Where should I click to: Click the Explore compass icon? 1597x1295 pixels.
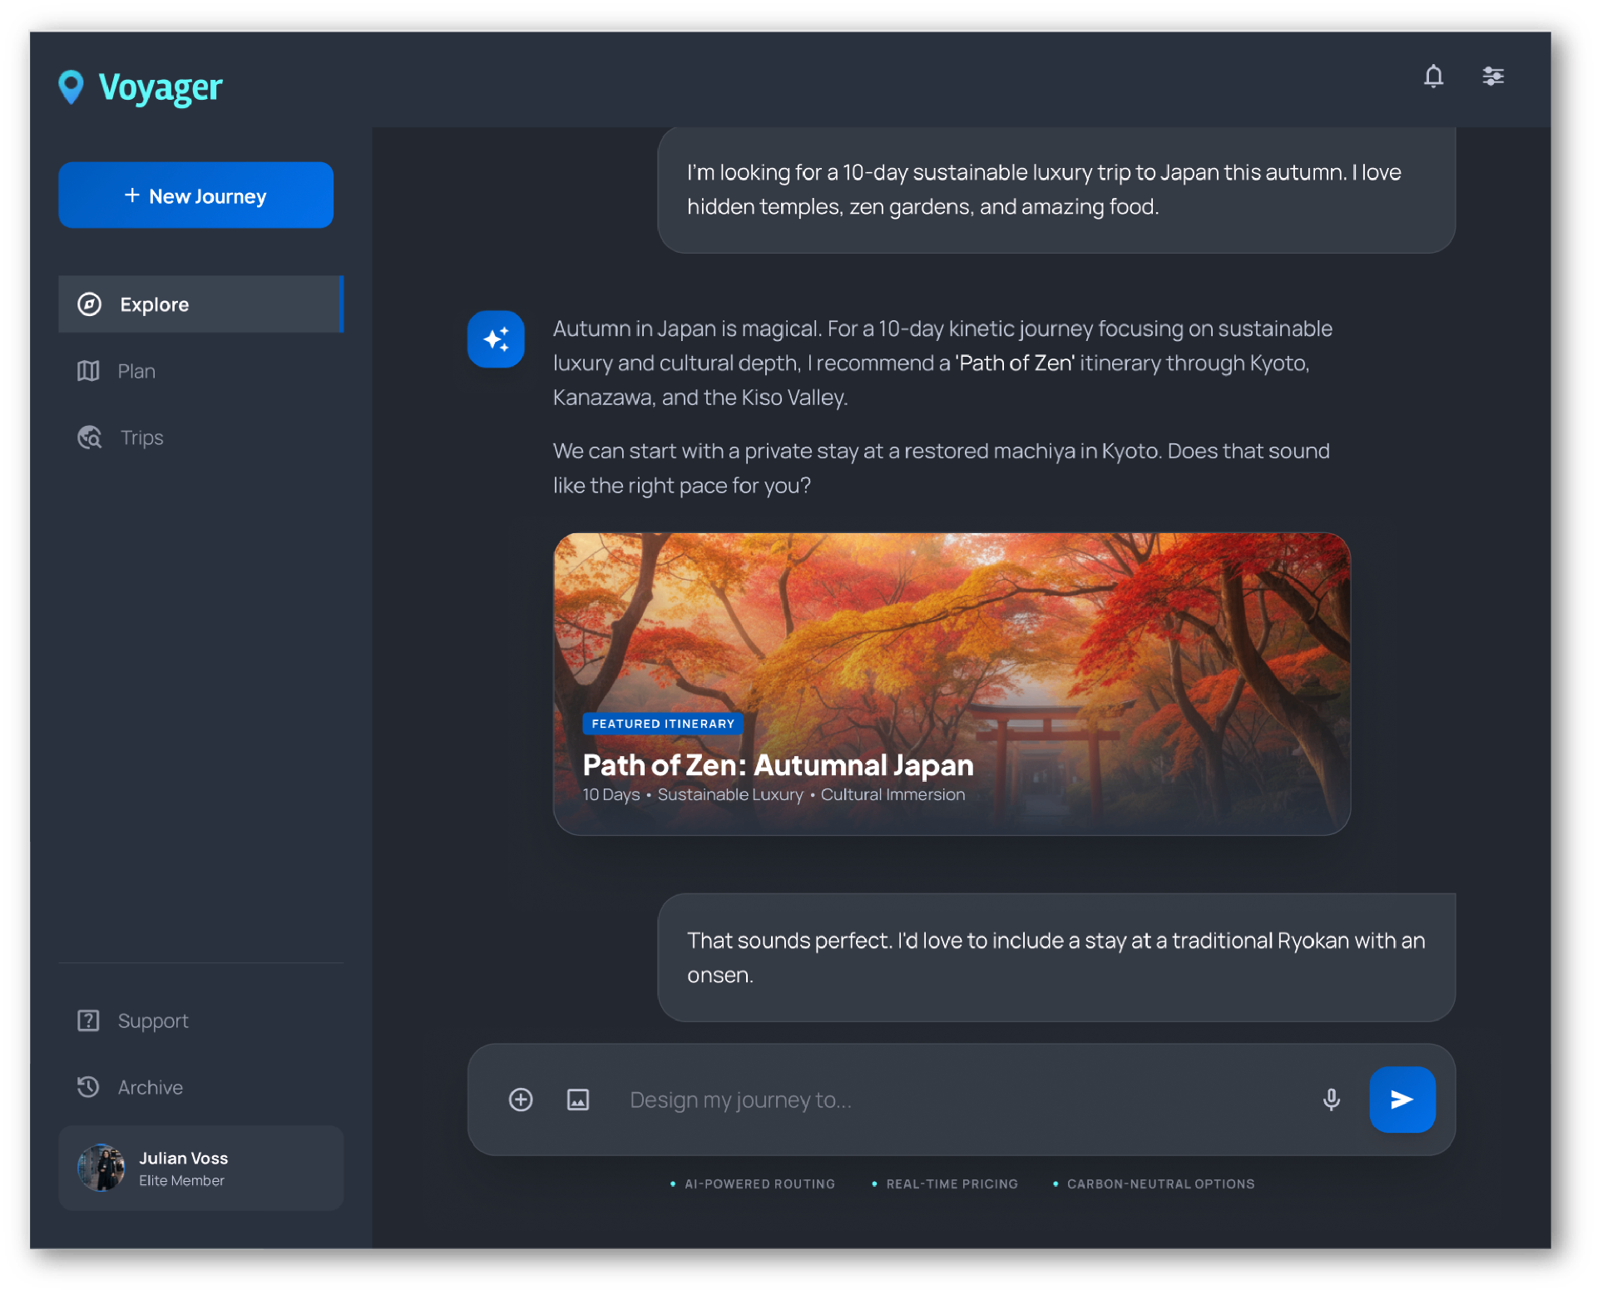point(89,304)
